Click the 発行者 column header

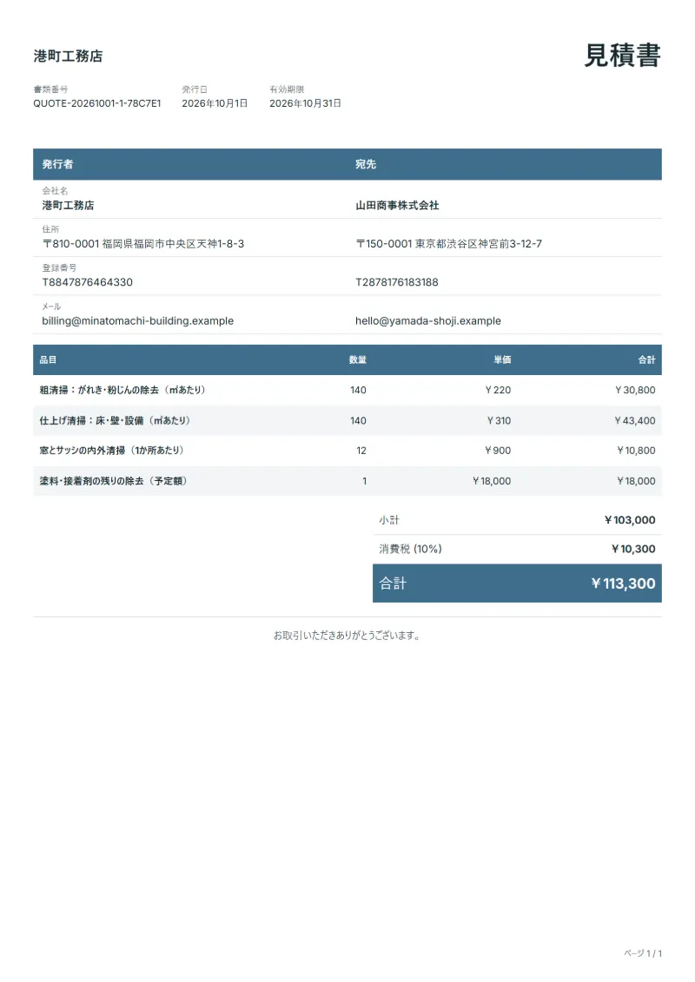[57, 164]
